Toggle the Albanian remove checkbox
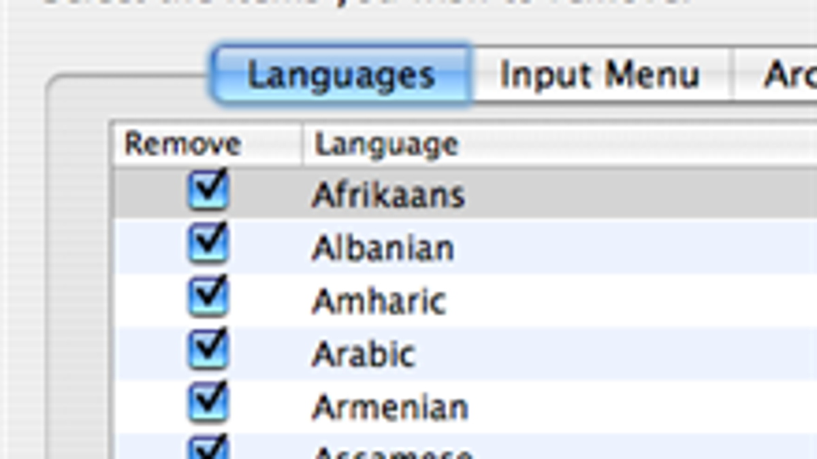817x459 pixels. pos(208,245)
